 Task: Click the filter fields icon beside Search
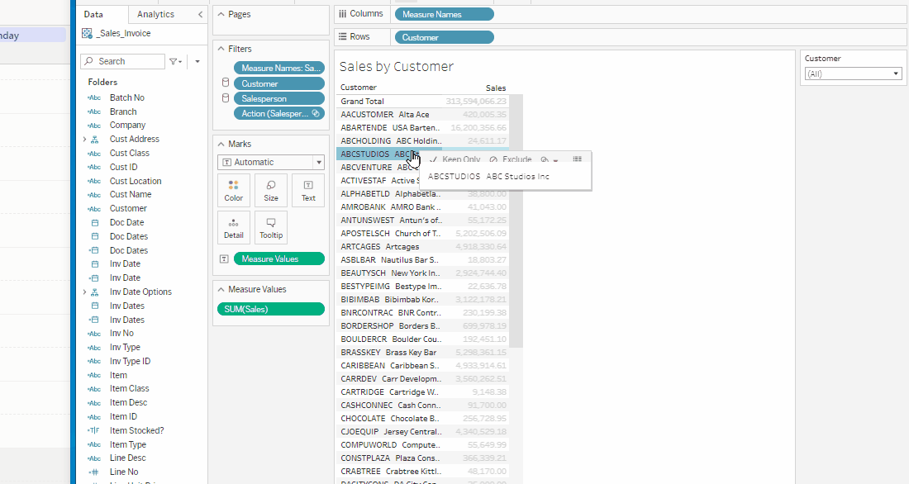click(175, 62)
